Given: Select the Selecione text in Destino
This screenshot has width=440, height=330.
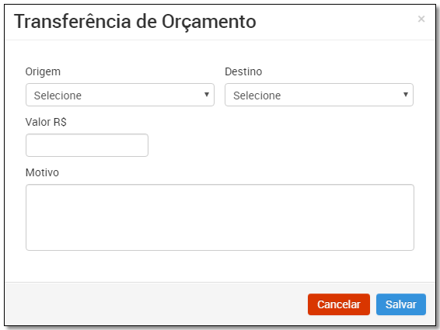Looking at the screenshot, I should (257, 96).
